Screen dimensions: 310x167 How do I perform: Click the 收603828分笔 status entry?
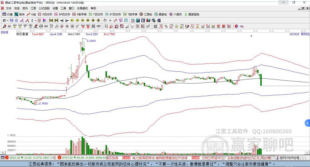click(x=288, y=158)
